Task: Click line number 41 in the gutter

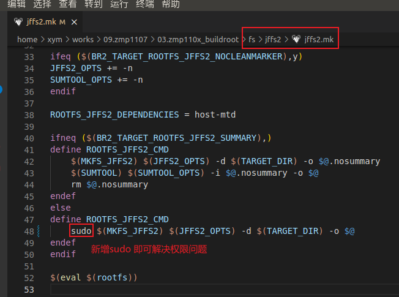Action: click(29, 150)
